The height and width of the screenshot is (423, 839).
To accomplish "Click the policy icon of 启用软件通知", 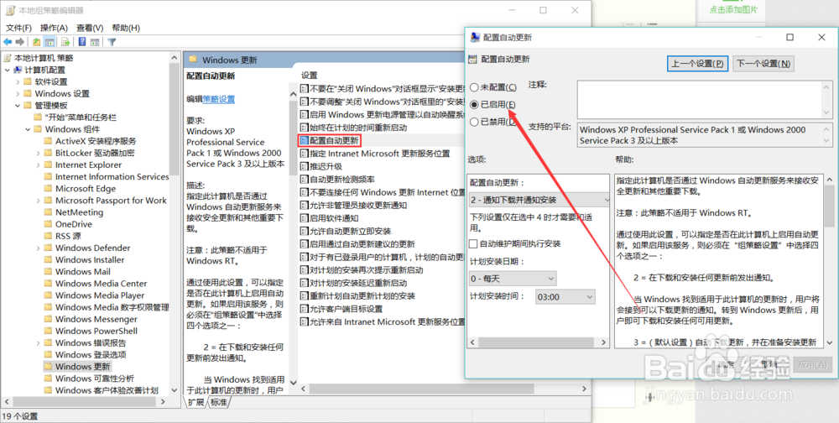I will coord(304,218).
